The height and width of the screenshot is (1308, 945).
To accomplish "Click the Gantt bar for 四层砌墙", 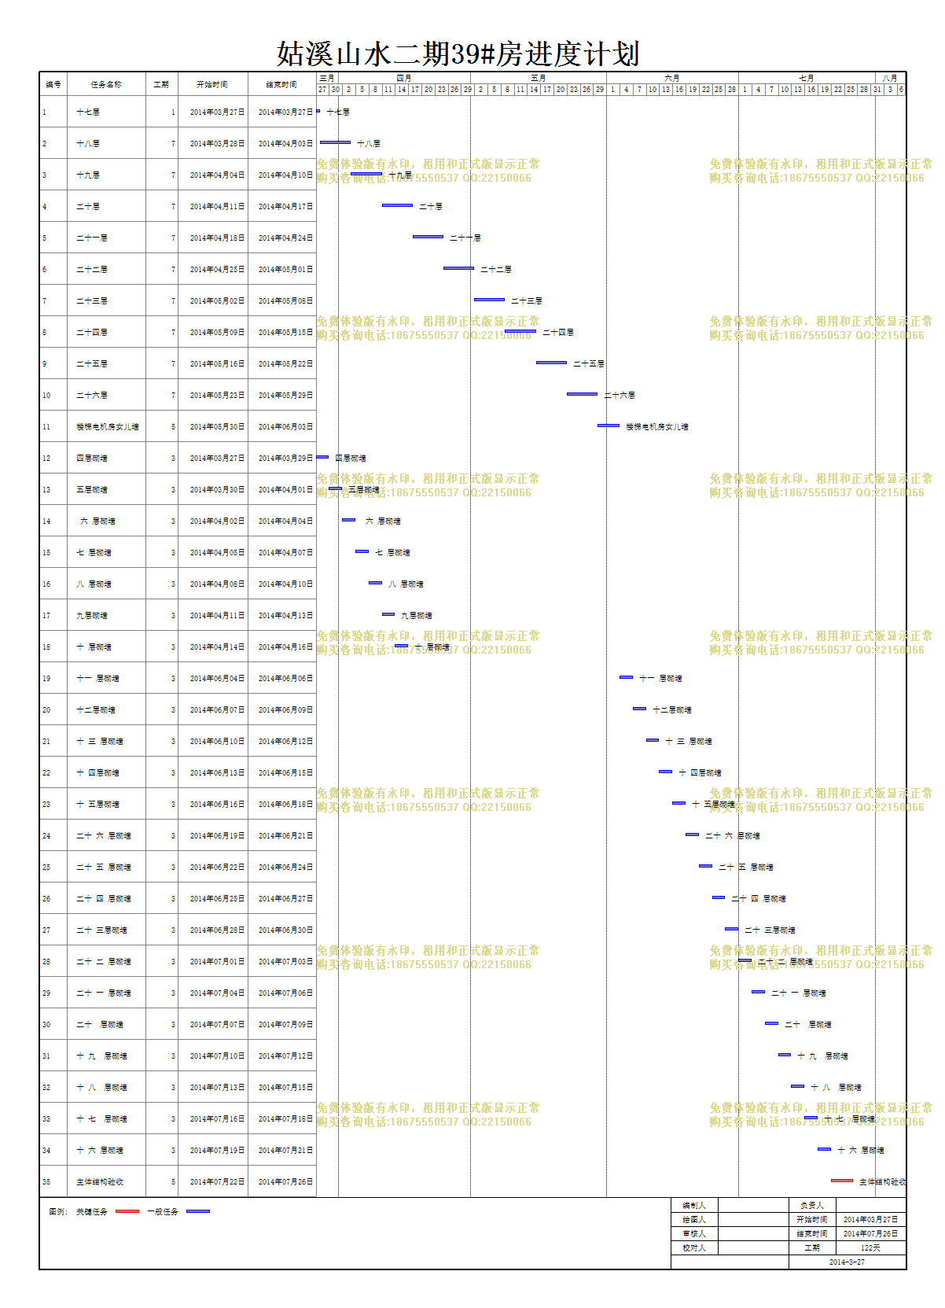I will (322, 457).
